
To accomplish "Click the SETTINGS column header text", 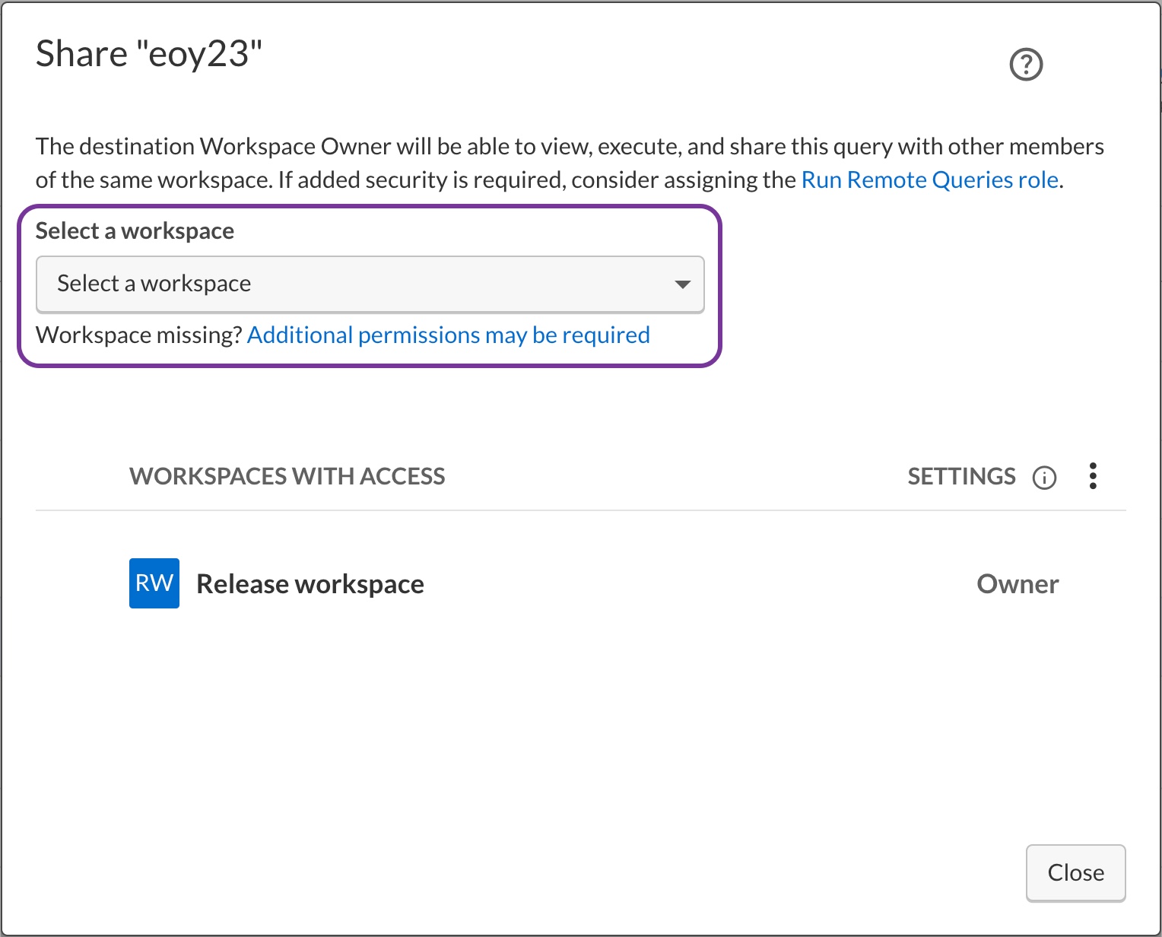I will (x=961, y=477).
